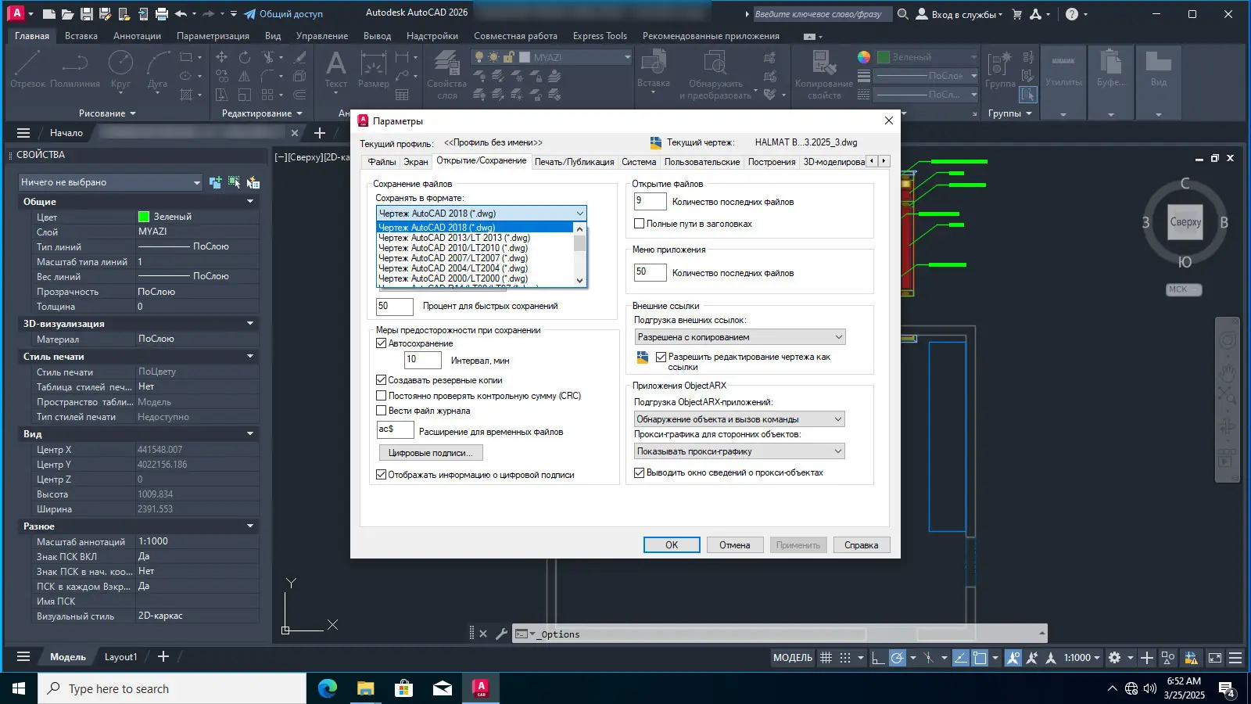Click the Цифровые подписи button

coord(430,453)
